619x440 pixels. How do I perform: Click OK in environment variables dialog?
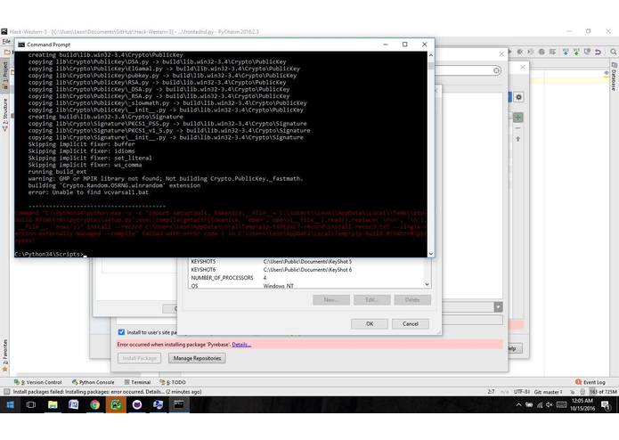pos(370,323)
